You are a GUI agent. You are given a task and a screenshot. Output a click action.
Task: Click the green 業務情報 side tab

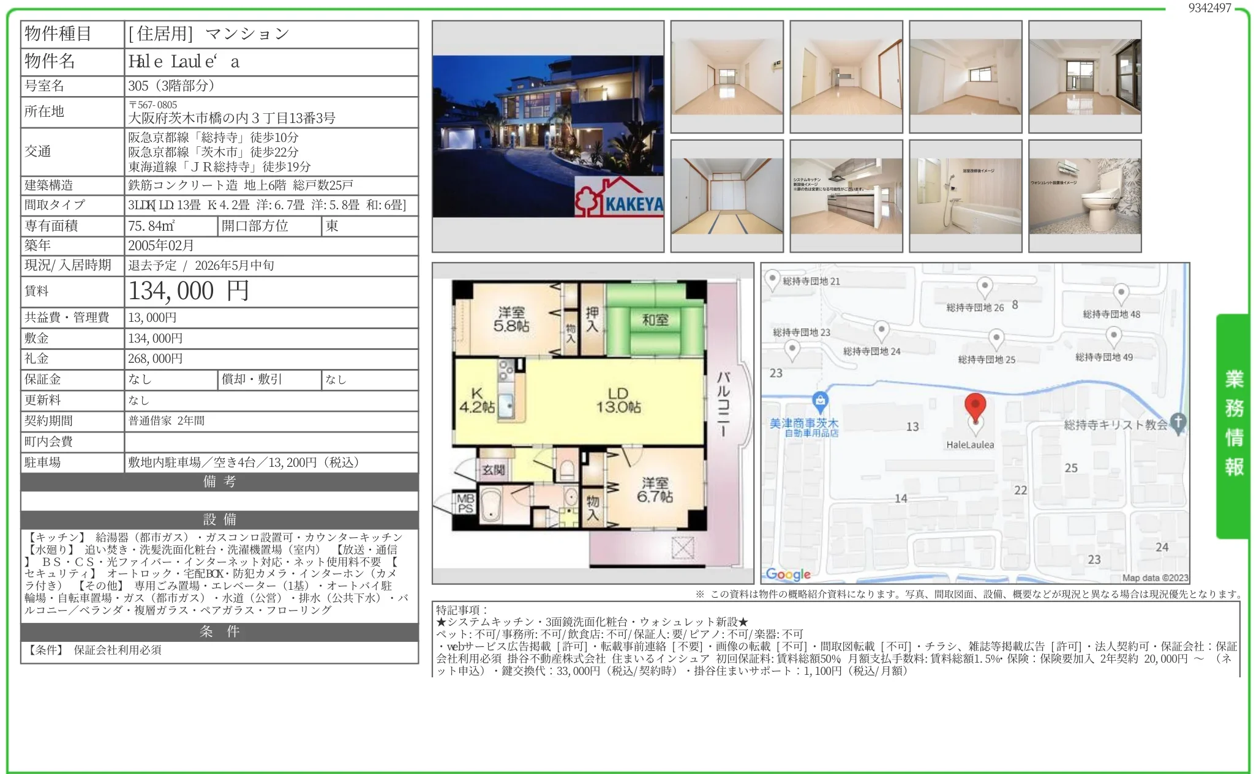1233,426
